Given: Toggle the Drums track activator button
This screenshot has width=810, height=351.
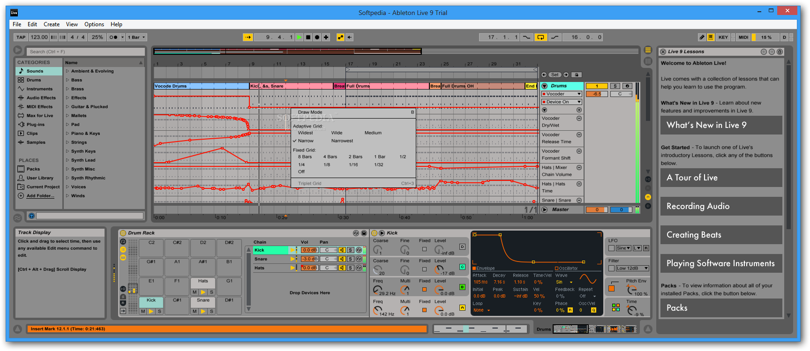Looking at the screenshot, I should pyautogui.click(x=597, y=86).
